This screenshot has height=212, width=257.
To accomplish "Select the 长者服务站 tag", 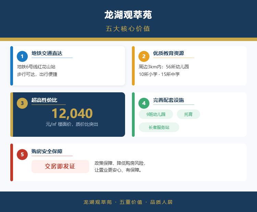I will pos(159,127).
